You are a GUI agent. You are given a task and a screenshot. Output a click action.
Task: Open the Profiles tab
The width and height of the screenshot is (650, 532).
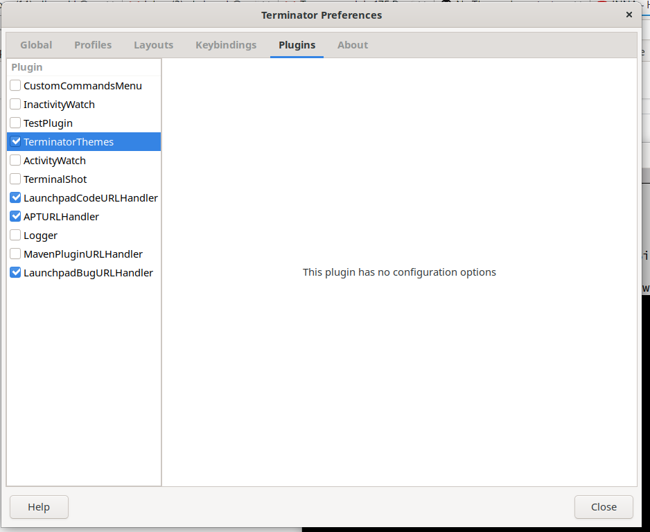93,44
